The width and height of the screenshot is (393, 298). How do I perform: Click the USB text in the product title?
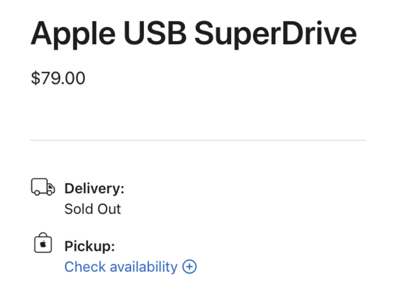tap(155, 33)
